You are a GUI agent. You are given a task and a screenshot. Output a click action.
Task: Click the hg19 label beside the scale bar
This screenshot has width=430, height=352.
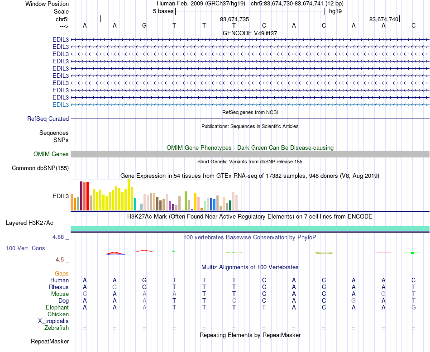(x=335, y=11)
